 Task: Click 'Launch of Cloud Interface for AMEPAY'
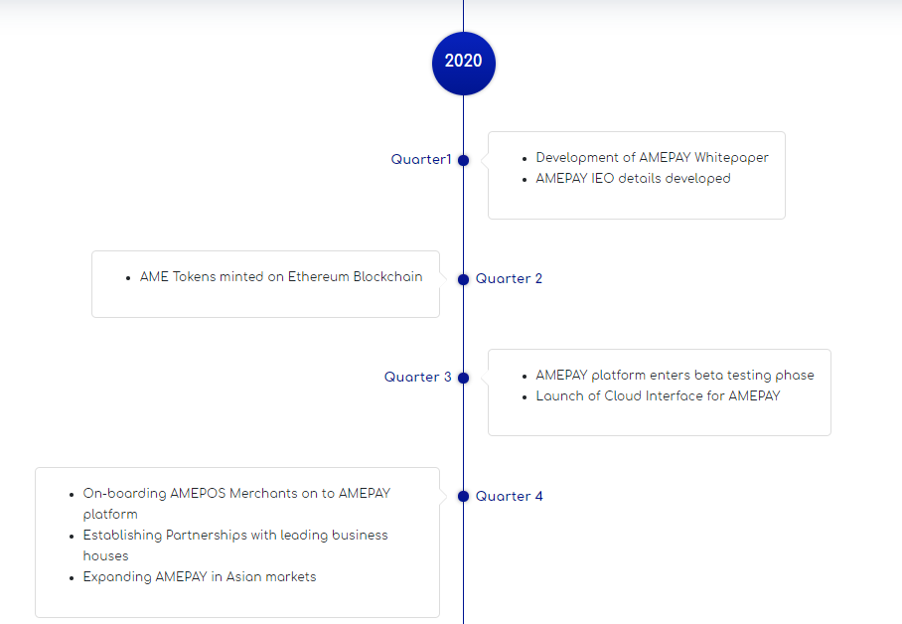pos(658,396)
